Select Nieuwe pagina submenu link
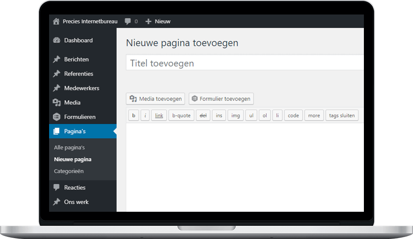The height and width of the screenshot is (239, 413). pos(73,159)
